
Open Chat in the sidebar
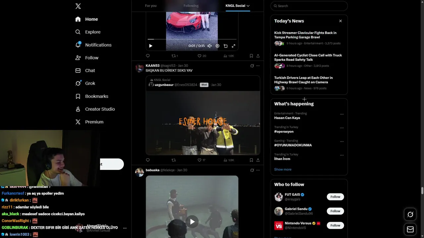click(x=85, y=70)
